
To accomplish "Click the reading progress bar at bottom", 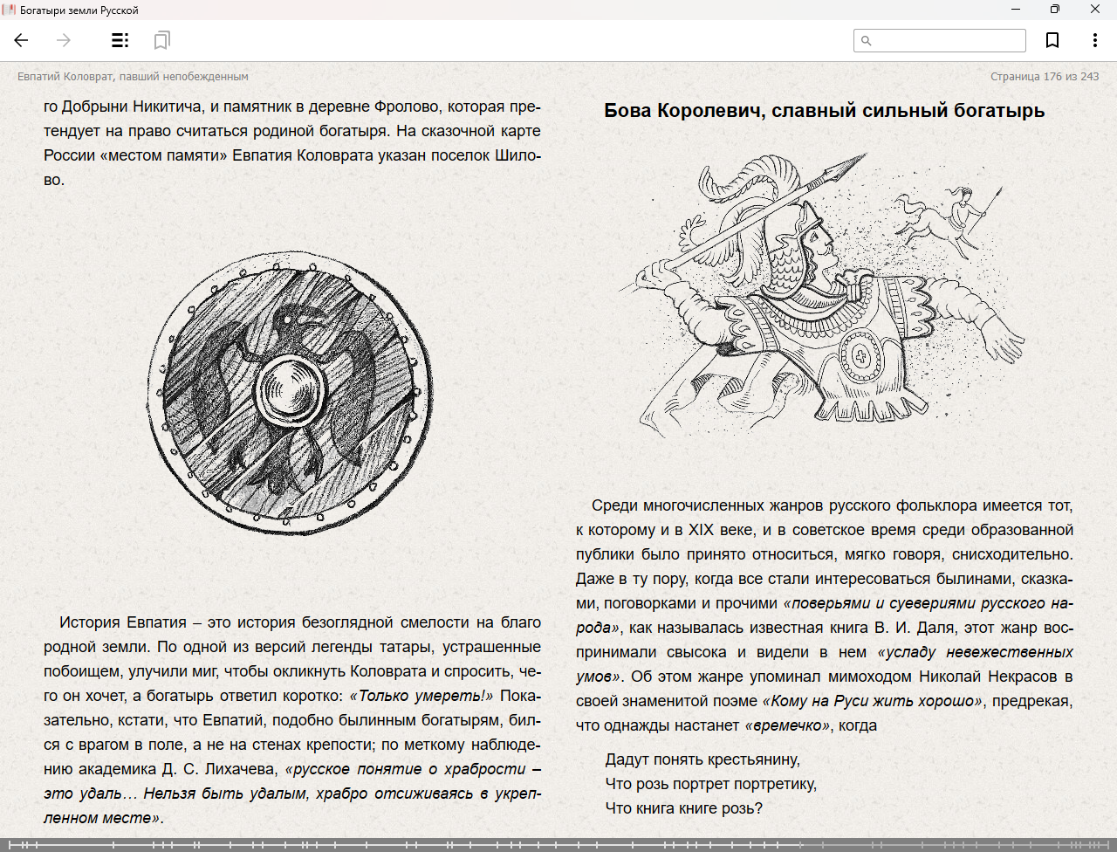I will (x=558, y=844).
